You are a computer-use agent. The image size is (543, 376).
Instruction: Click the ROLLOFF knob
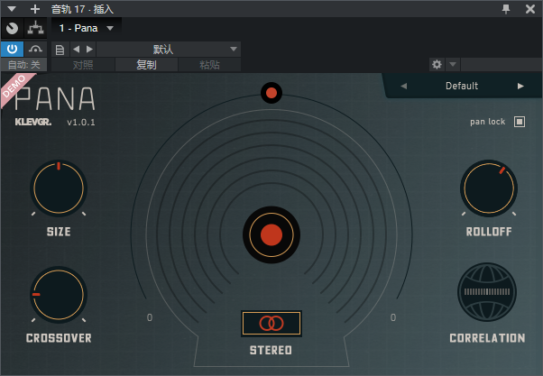[489, 188]
